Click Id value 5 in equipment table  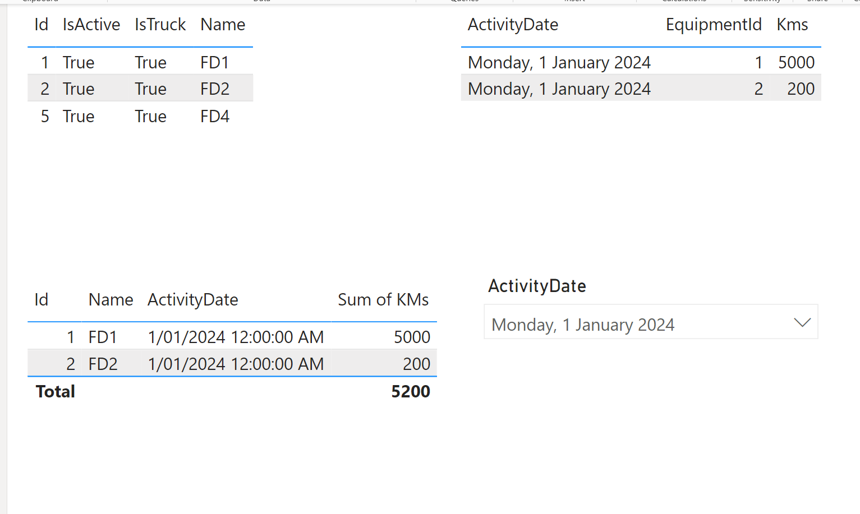(45, 117)
